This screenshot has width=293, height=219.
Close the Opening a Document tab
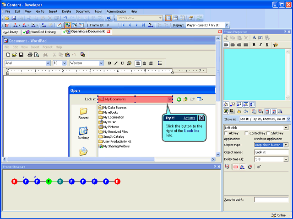click(x=109, y=31)
